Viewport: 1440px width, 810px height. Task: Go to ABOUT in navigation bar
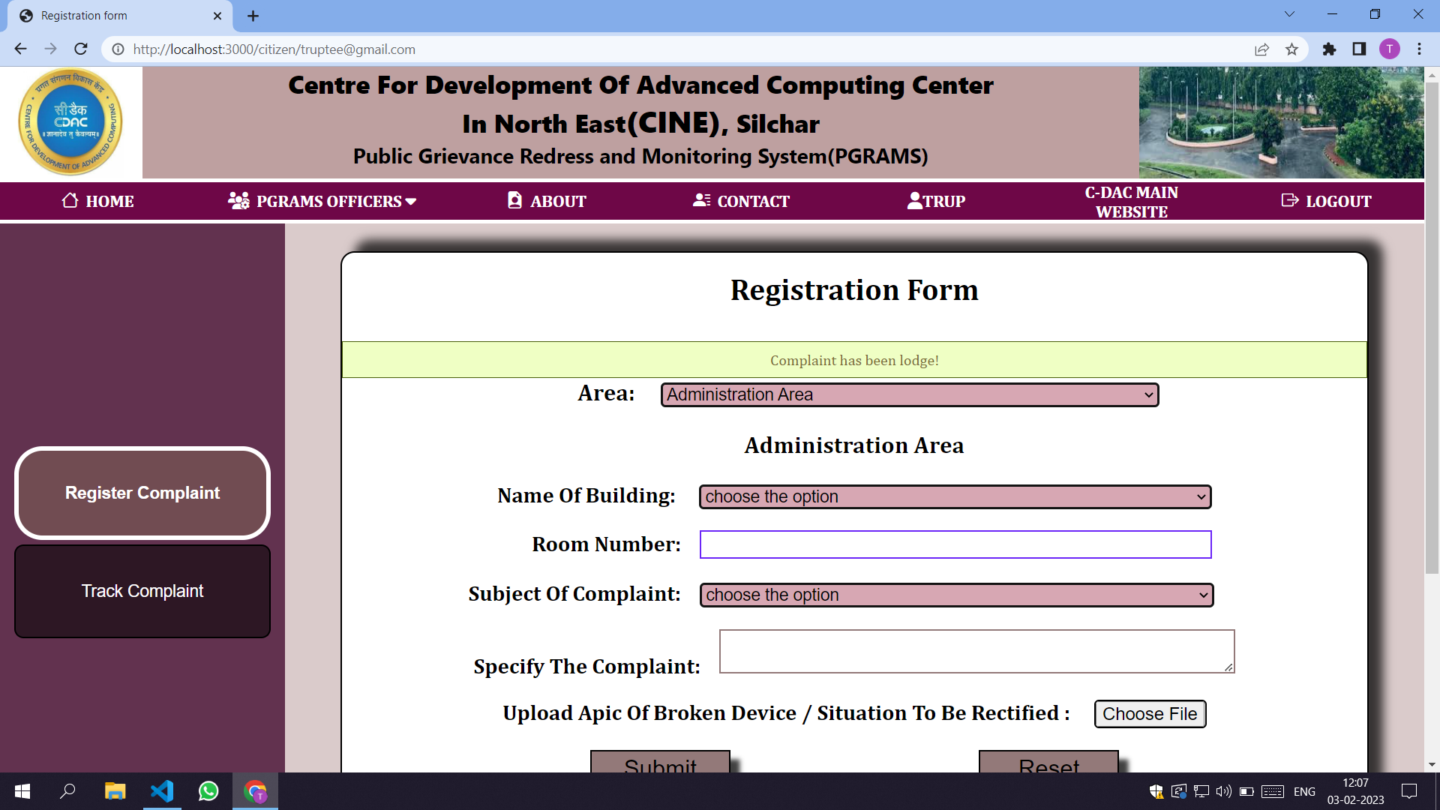(x=547, y=202)
